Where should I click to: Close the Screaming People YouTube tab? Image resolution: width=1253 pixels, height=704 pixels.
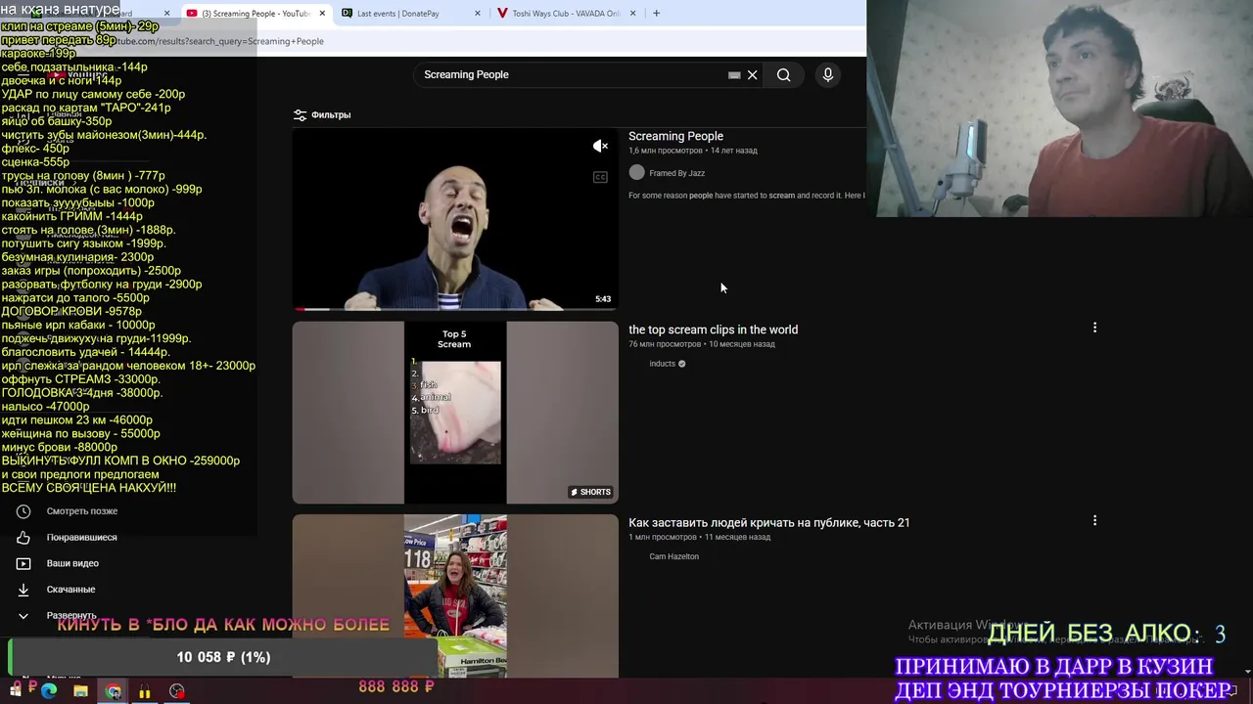coord(322,14)
